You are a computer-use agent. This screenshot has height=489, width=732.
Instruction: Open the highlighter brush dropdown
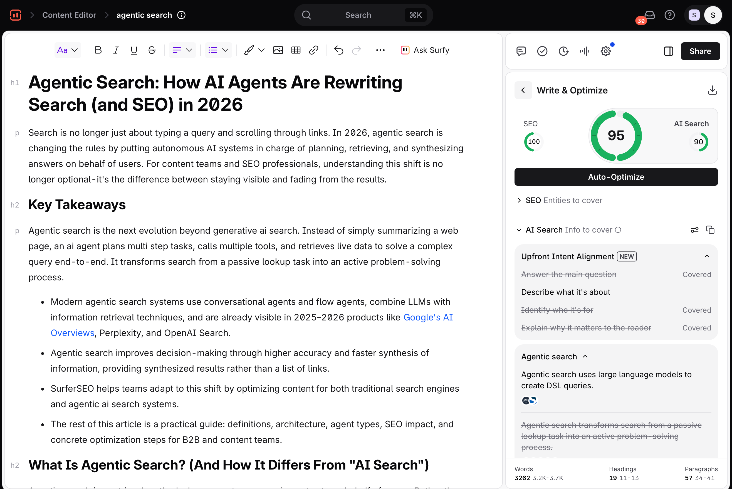coord(254,50)
